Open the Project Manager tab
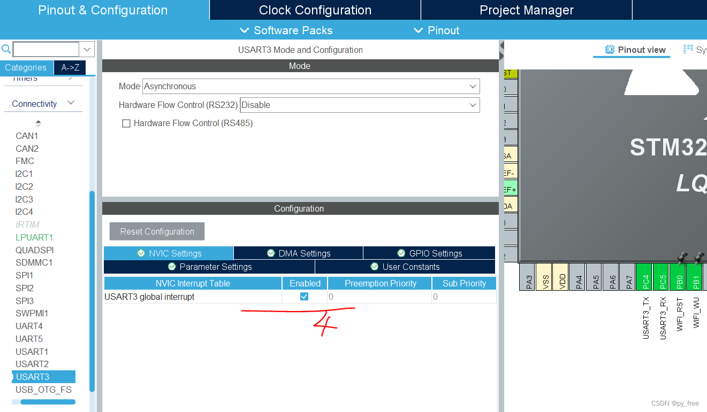Image resolution: width=707 pixels, height=412 pixels. pyautogui.click(x=527, y=10)
